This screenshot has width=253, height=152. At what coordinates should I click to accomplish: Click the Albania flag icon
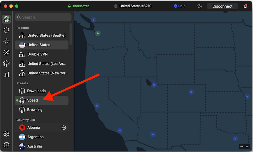(x=22, y=128)
